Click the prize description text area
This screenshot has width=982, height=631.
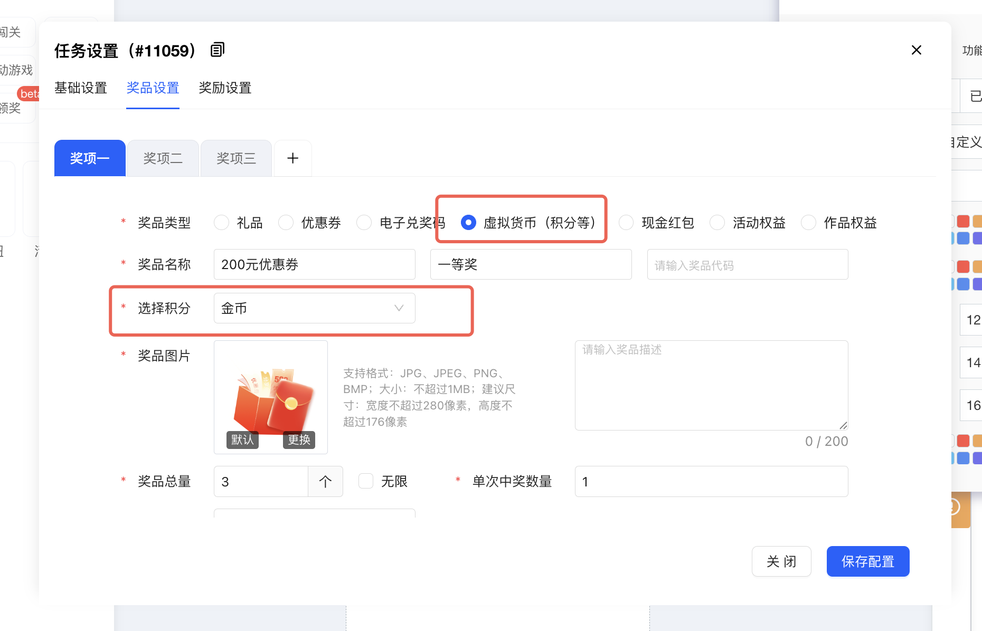point(711,385)
